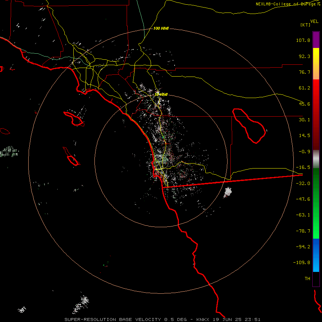The height and width of the screenshot is (322, 322).
Task: Click the -109.8 legend value
Action: click(x=302, y=263)
